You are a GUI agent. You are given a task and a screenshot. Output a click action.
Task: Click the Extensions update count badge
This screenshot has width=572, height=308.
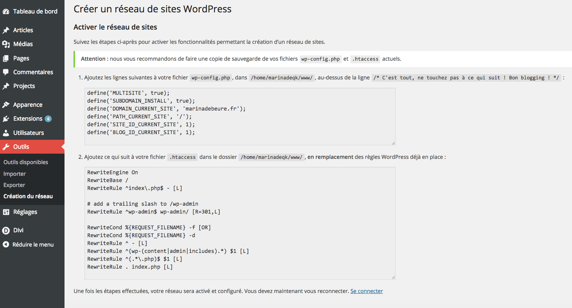tap(48, 118)
